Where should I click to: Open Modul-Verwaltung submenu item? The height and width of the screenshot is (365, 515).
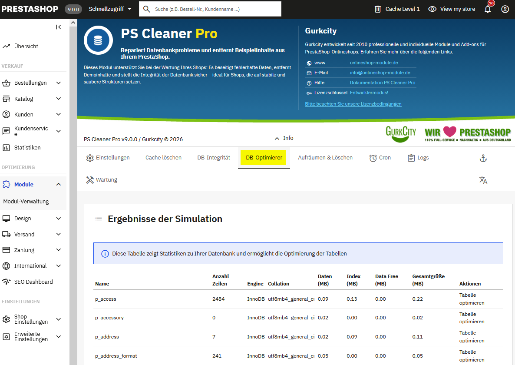(26, 201)
